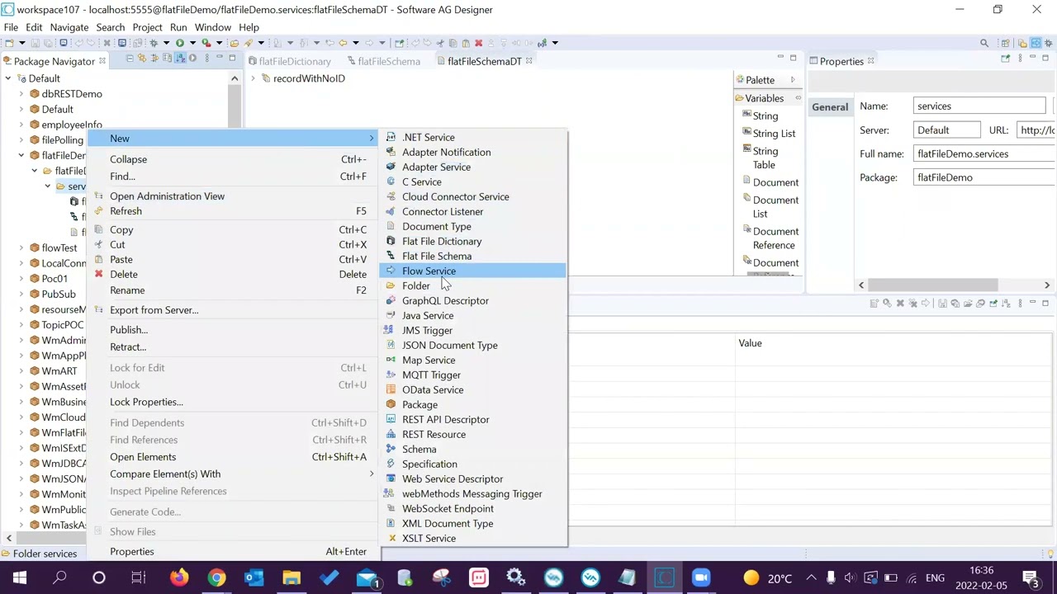
Task: Expand the PubSub package
Action: tap(21, 294)
